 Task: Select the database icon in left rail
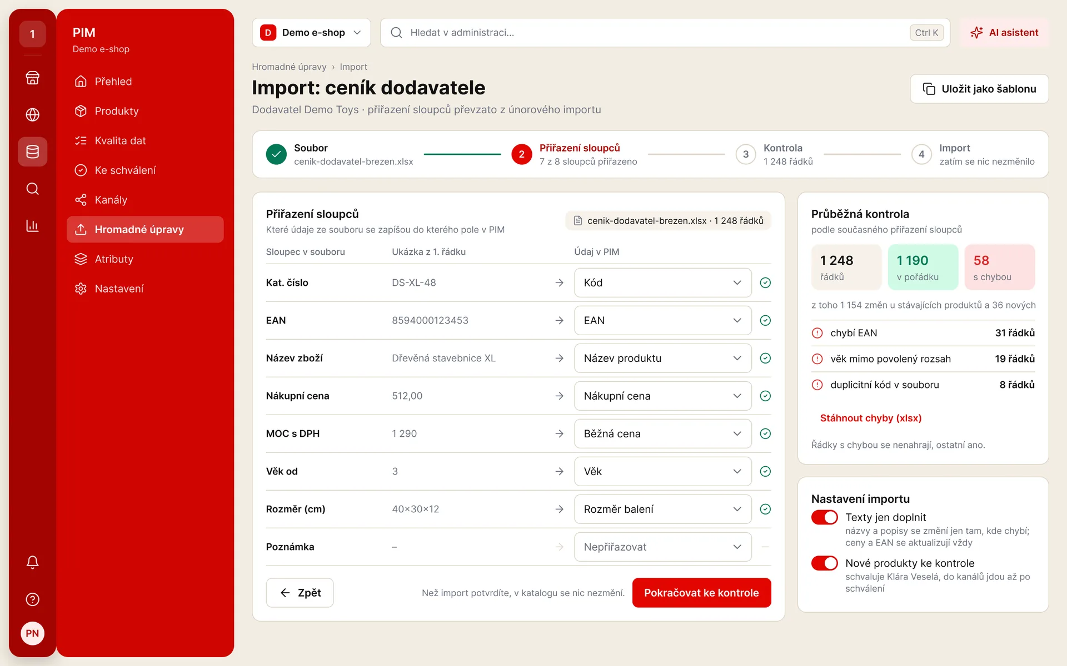[x=32, y=152]
